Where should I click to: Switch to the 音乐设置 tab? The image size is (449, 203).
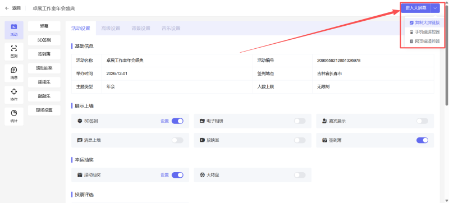171,28
